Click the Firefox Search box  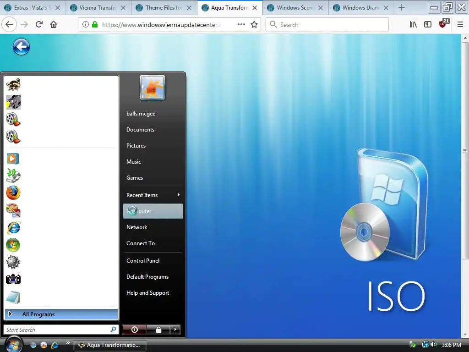(327, 25)
